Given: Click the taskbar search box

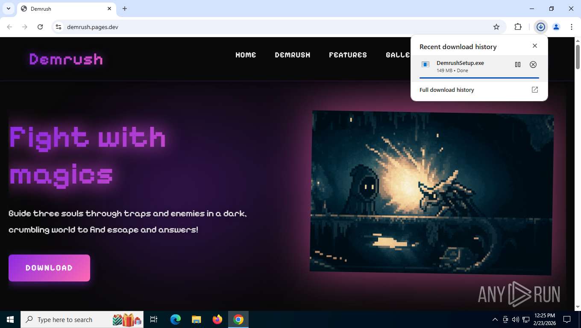Looking at the screenshot, I should [x=82, y=319].
